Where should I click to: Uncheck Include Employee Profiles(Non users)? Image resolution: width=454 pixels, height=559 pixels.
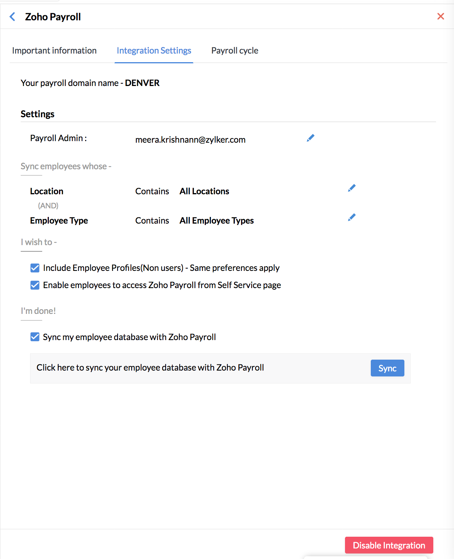point(35,268)
